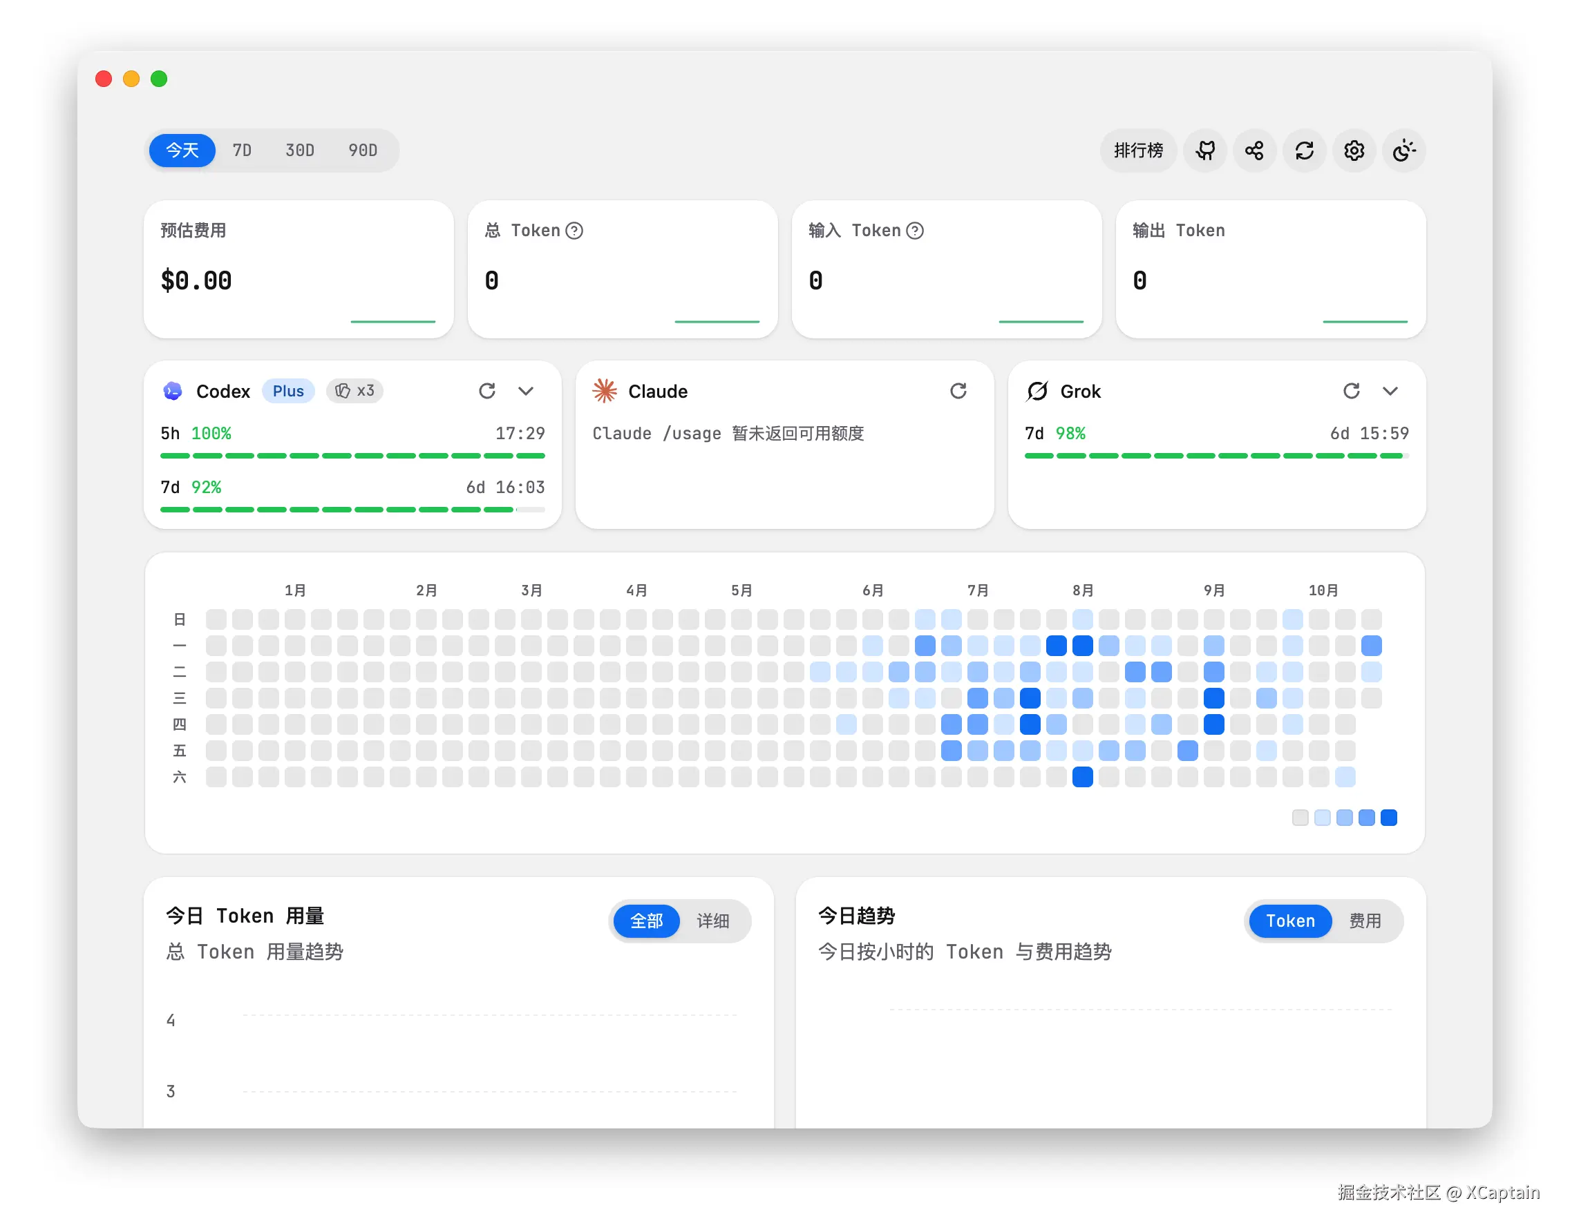Click the 输出 Token card
Screen dimensions: 1570x1232
1270,269
